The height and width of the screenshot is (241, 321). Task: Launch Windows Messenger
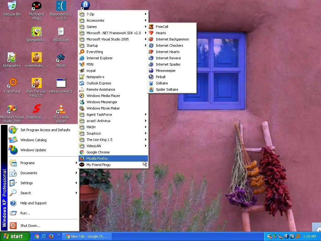[113, 102]
